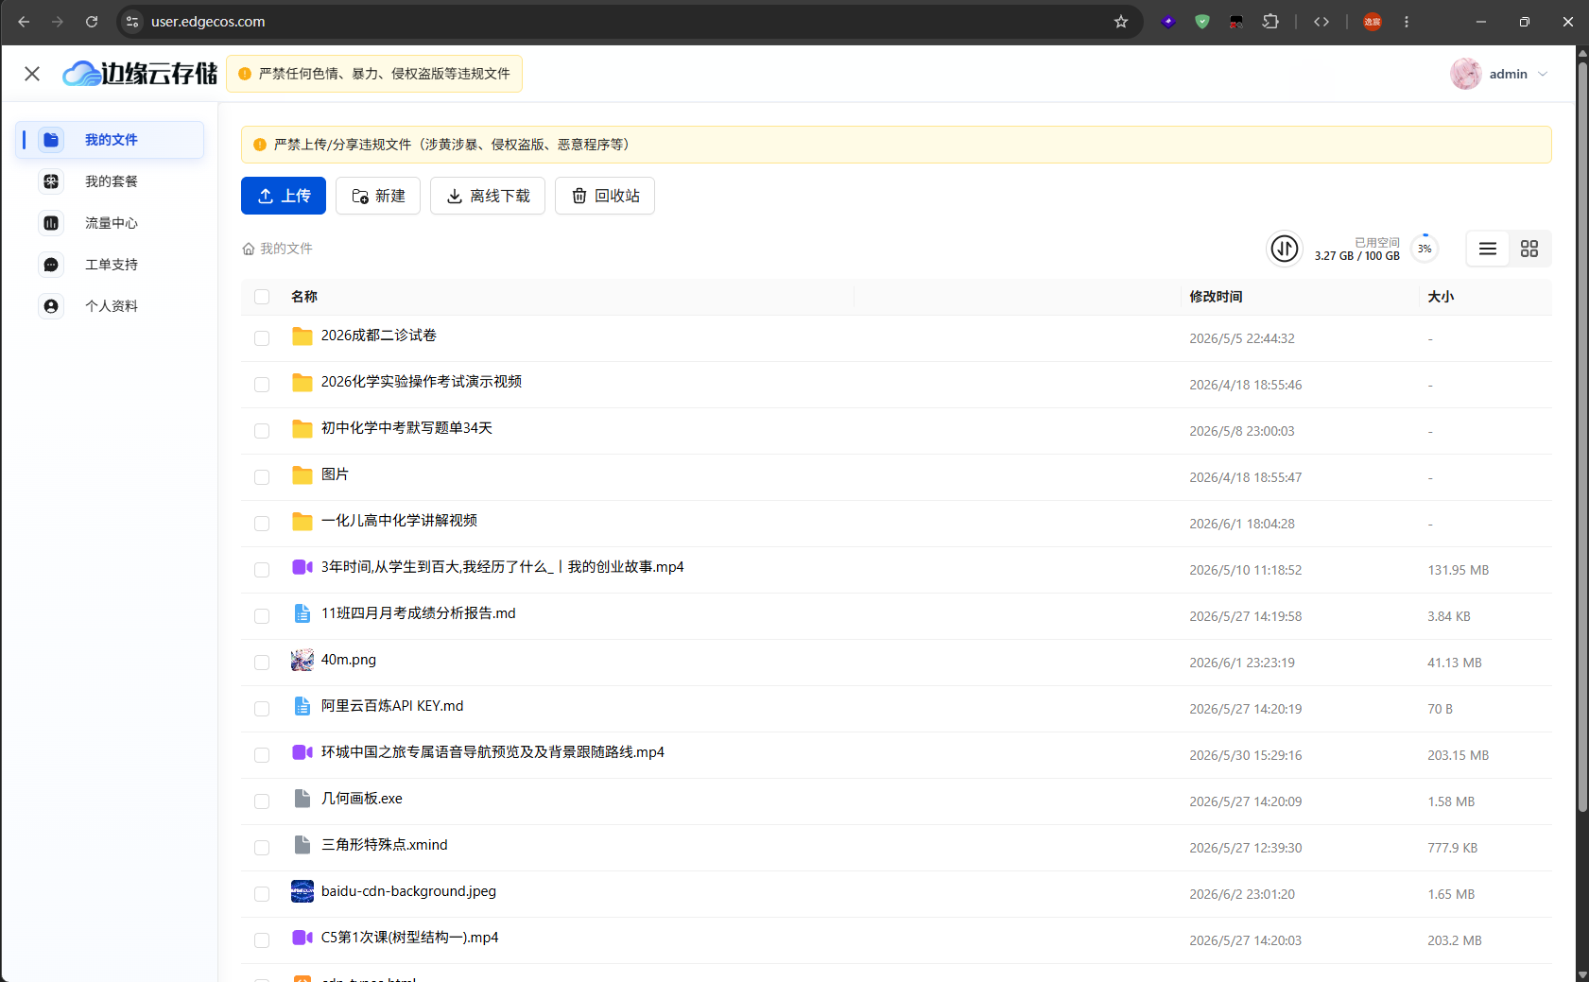The width and height of the screenshot is (1589, 982).
Task: Click the 3% storage usage ring
Action: click(1425, 249)
